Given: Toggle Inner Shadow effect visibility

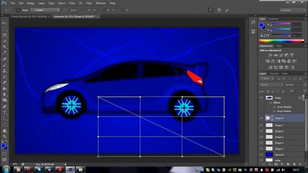Looking at the screenshot, I should point(274,107).
